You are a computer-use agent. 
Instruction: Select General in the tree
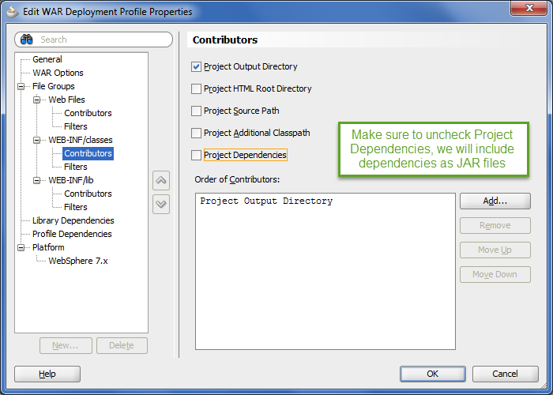47,59
